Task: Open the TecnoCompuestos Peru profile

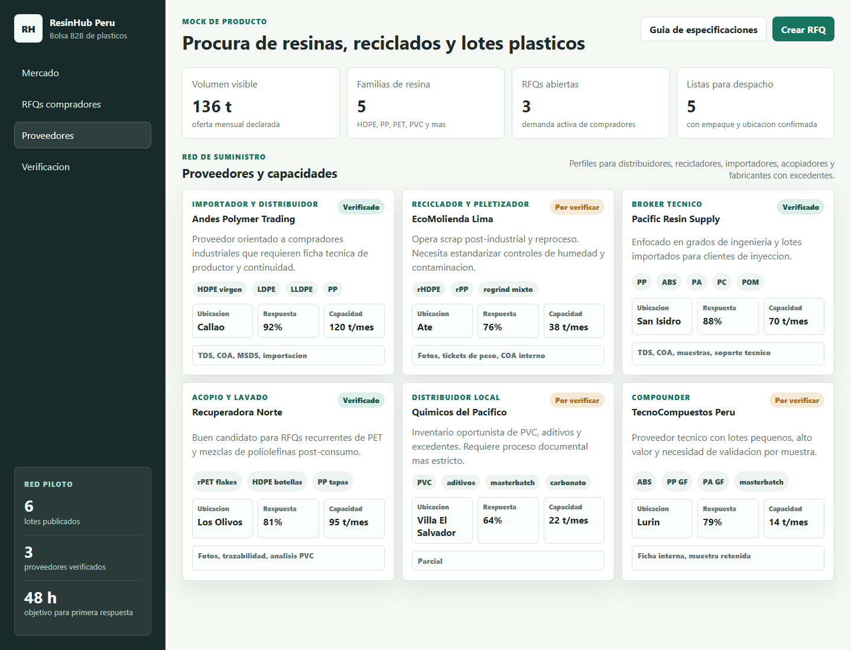Action: pyautogui.click(x=683, y=412)
